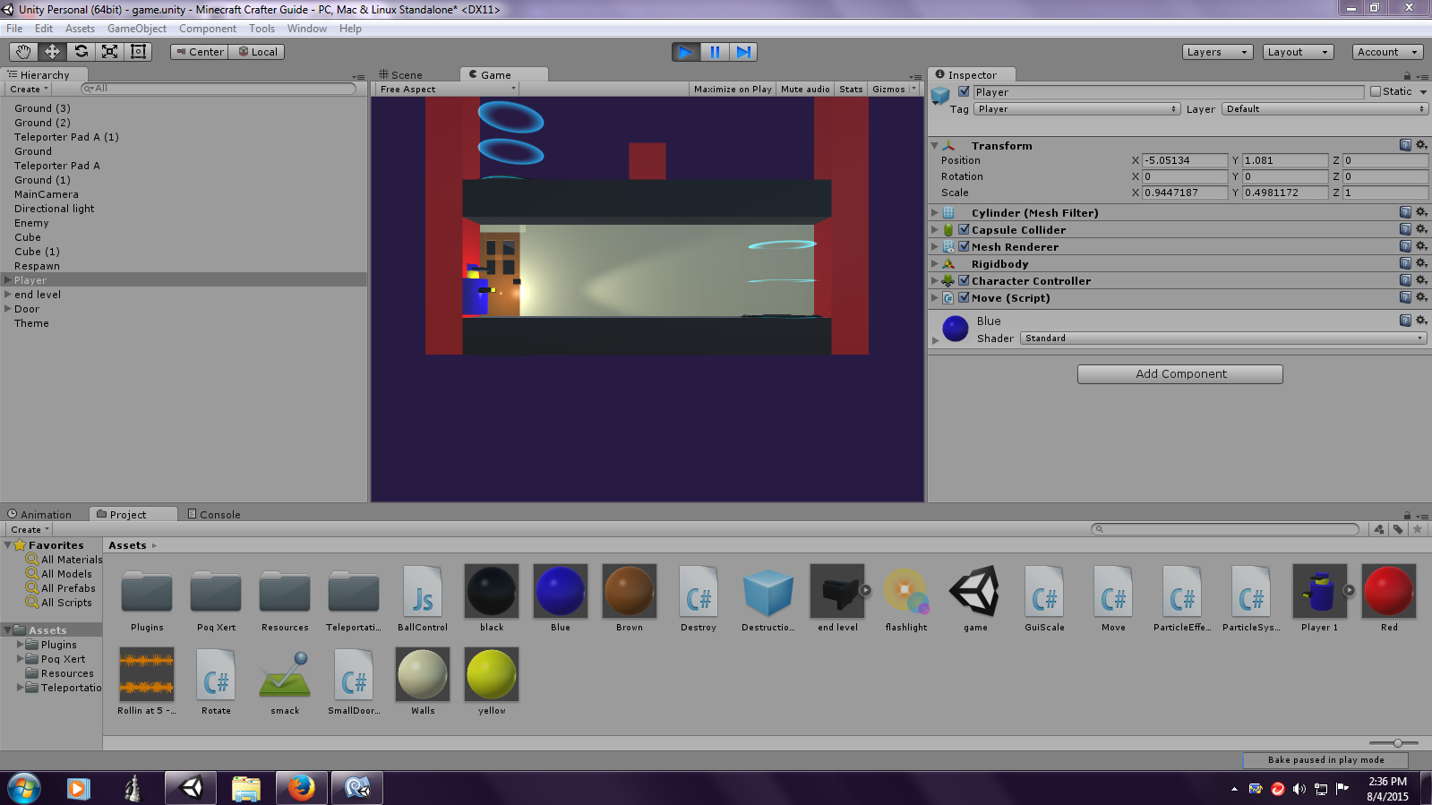Click Search by Label icon in Project
Screen dimensions: 1432x805
[1398, 529]
